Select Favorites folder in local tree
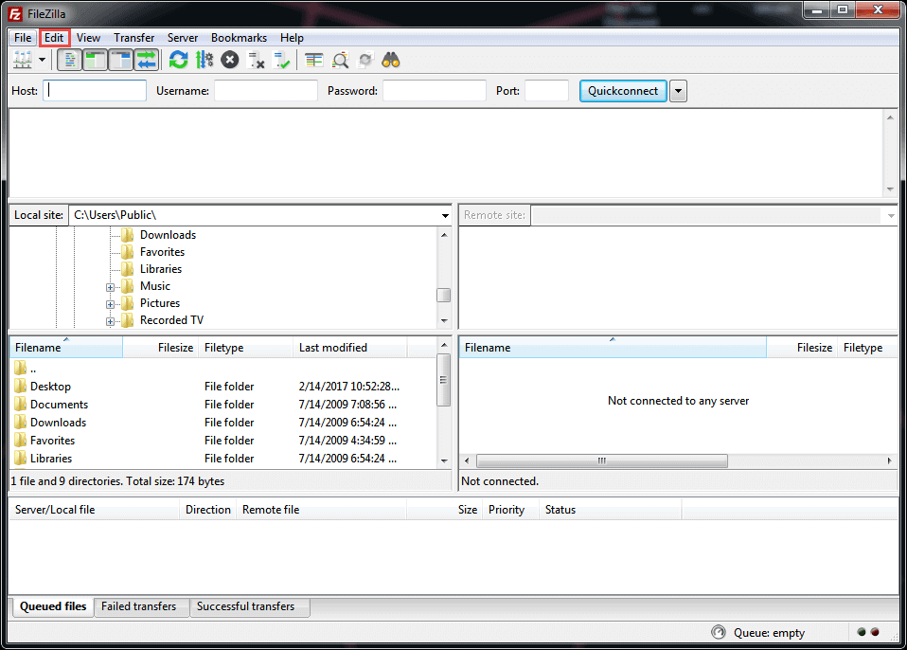Viewport: 907px width, 650px height. 162,252
